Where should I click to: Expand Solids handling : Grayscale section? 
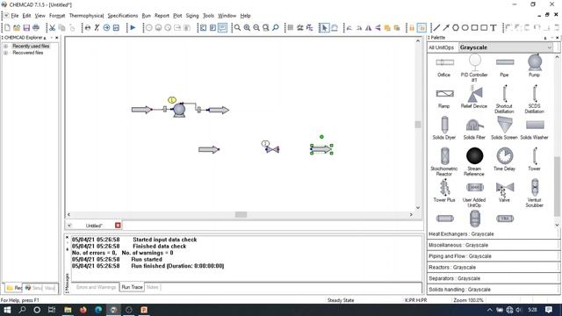click(494, 290)
